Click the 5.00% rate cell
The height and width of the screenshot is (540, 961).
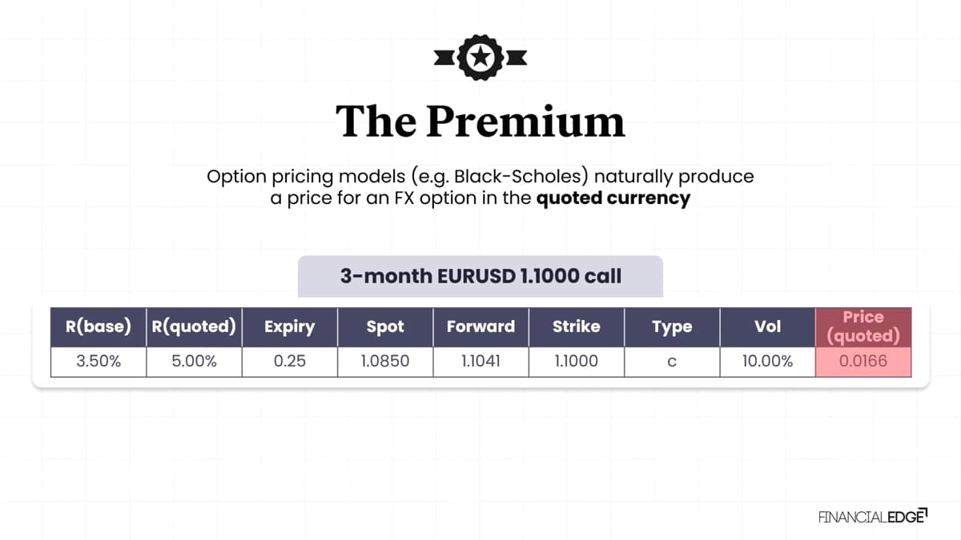(194, 362)
